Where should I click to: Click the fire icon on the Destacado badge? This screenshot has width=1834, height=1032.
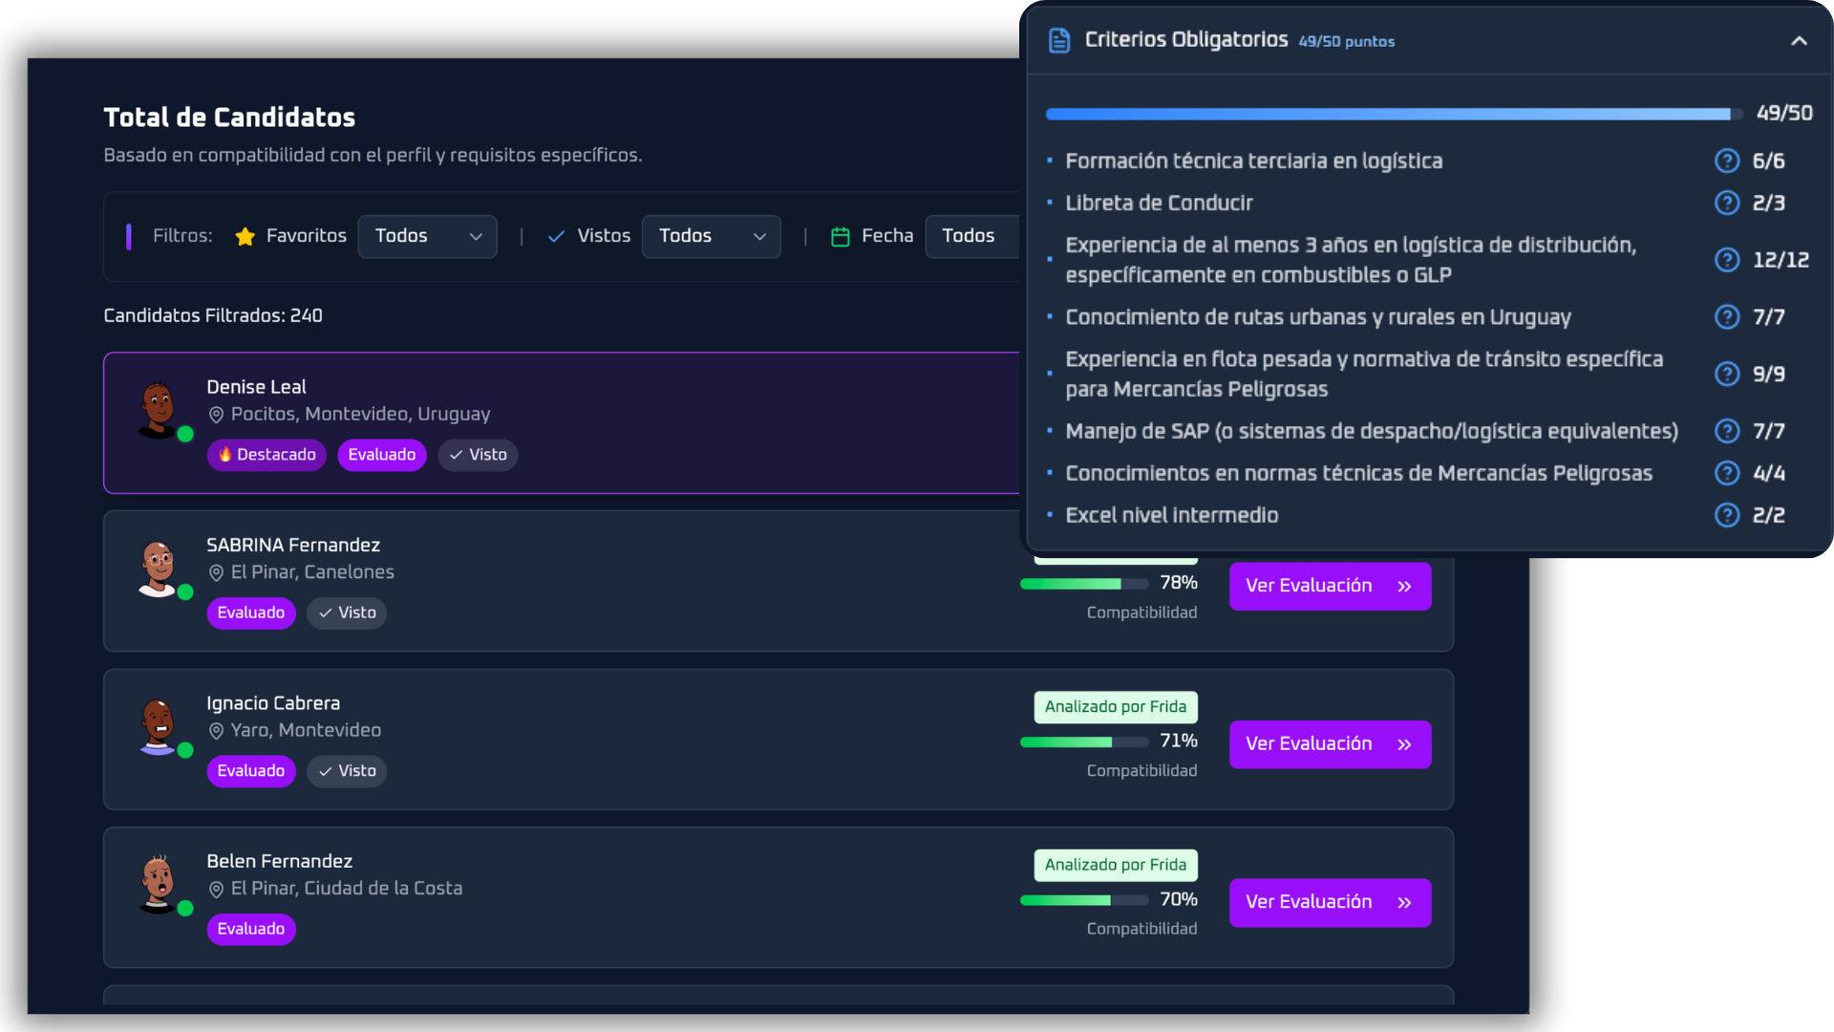[x=224, y=455]
